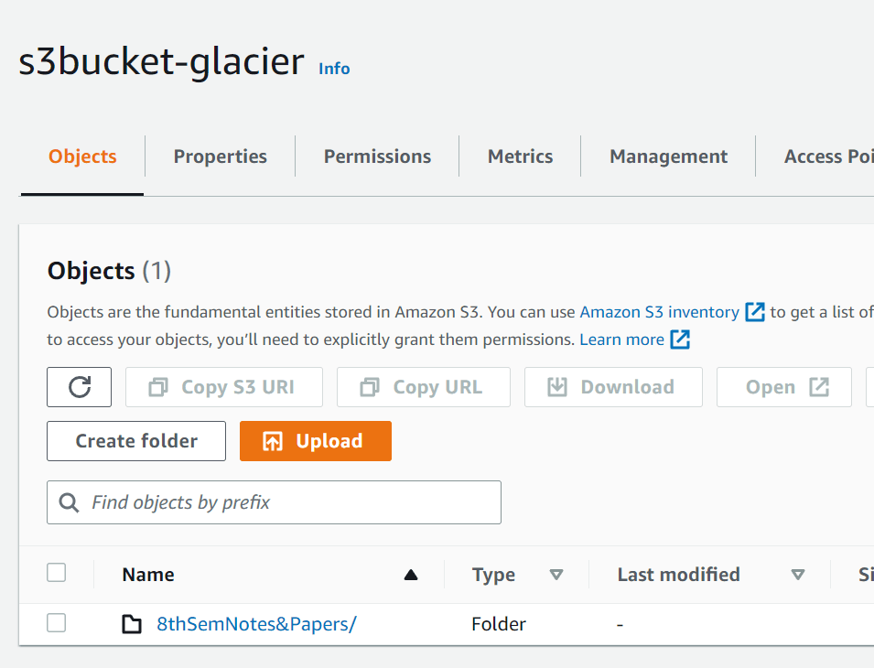This screenshot has width=874, height=668.
Task: Toggle the Name column sort arrow
Action: (411, 575)
